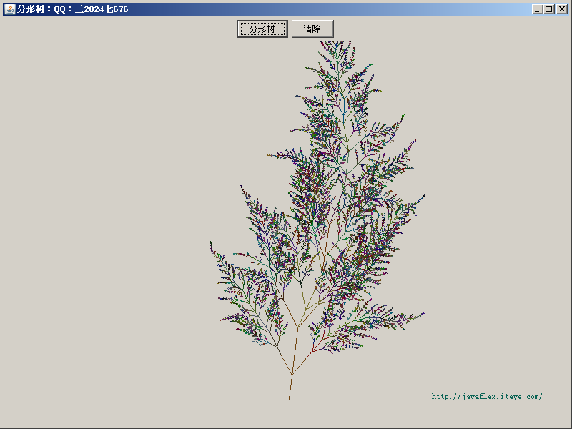Click the drawn fractal tree on the canvas

318,220
